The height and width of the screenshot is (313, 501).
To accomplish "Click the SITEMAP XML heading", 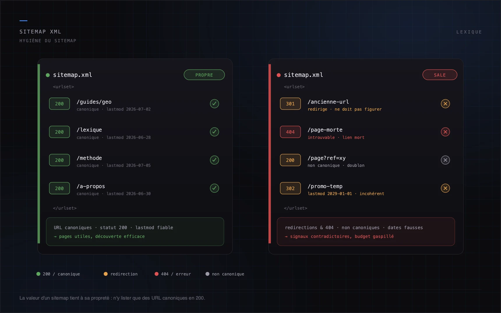I will (x=40, y=32).
